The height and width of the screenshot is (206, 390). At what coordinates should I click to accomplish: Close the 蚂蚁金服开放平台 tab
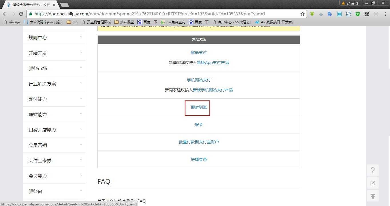54,5
